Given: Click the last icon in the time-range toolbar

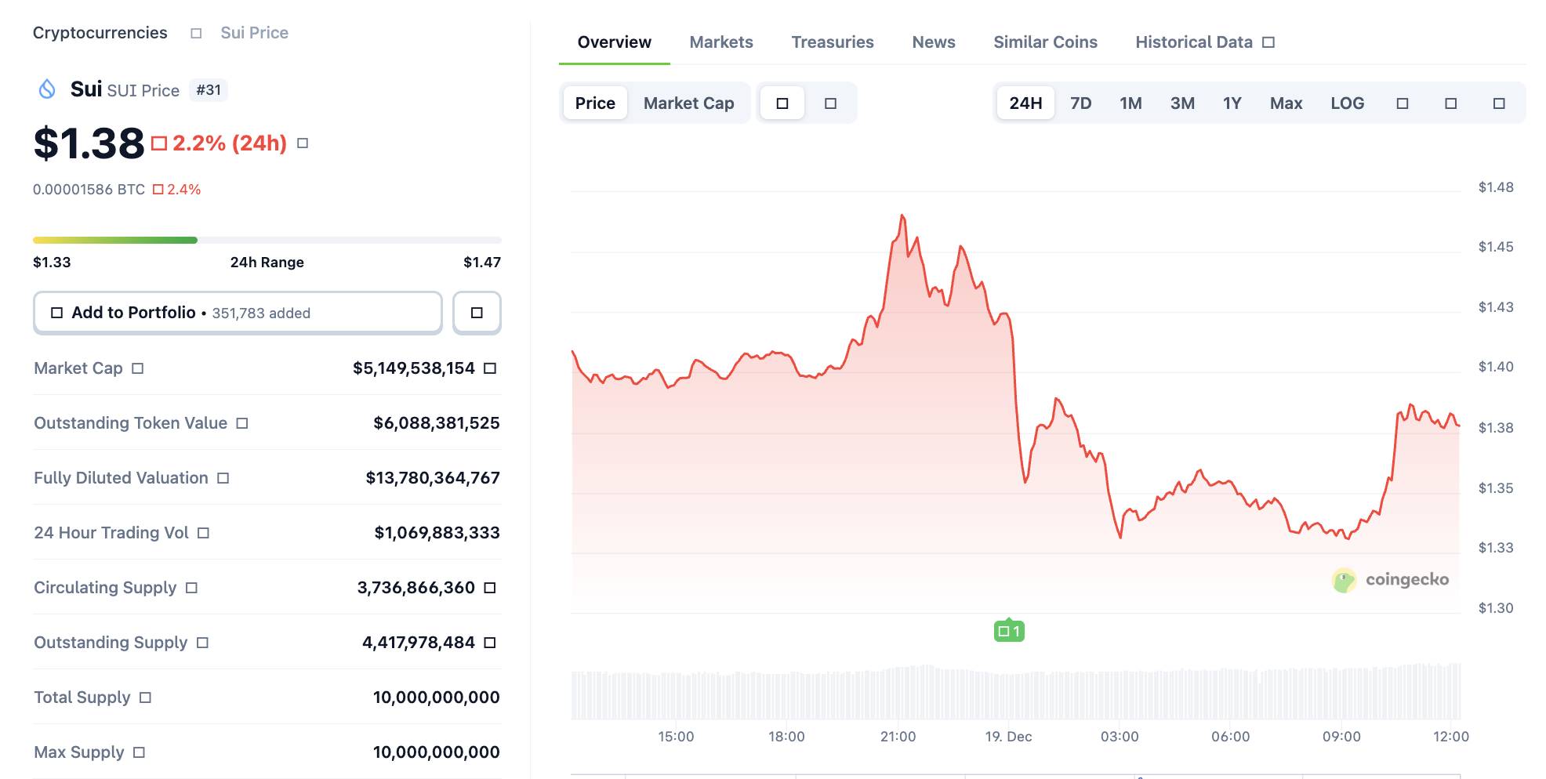Looking at the screenshot, I should click(1498, 103).
